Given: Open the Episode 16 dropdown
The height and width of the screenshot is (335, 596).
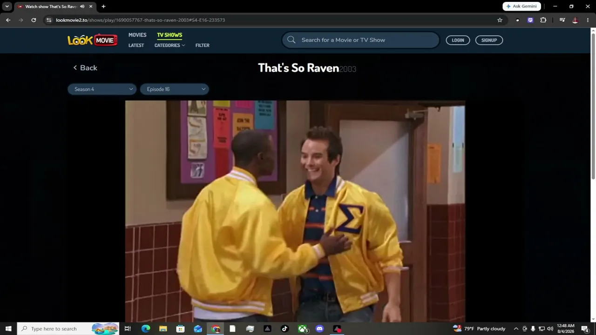Looking at the screenshot, I should coord(174,89).
